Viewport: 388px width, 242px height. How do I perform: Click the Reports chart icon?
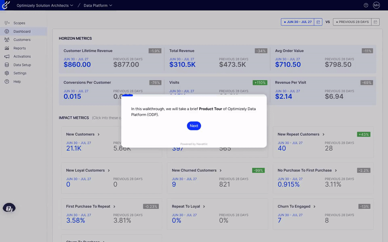tap(7, 48)
